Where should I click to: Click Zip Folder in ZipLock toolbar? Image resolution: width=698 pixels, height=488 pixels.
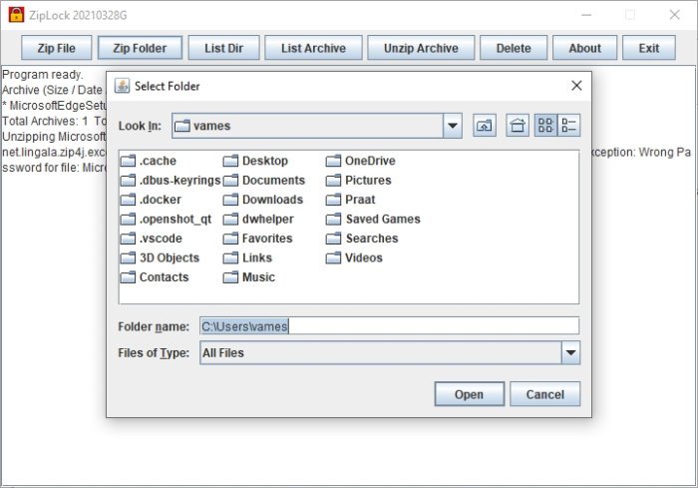pyautogui.click(x=140, y=48)
